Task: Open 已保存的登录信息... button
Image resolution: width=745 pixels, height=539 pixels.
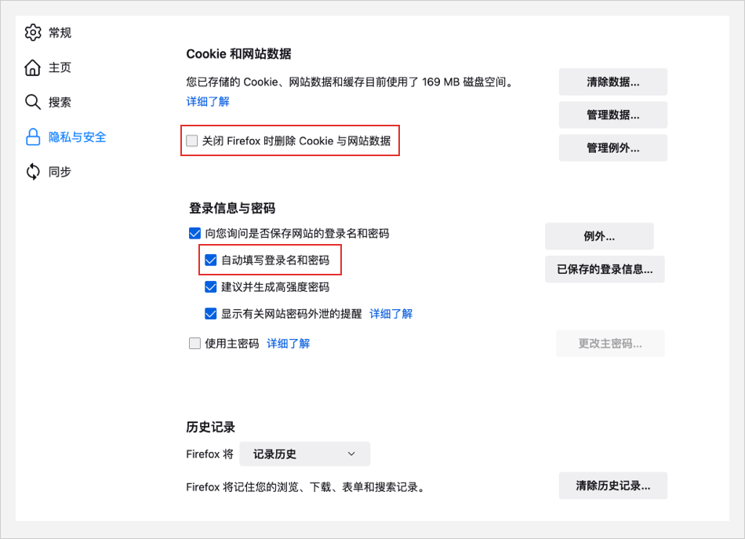Action: (x=605, y=269)
